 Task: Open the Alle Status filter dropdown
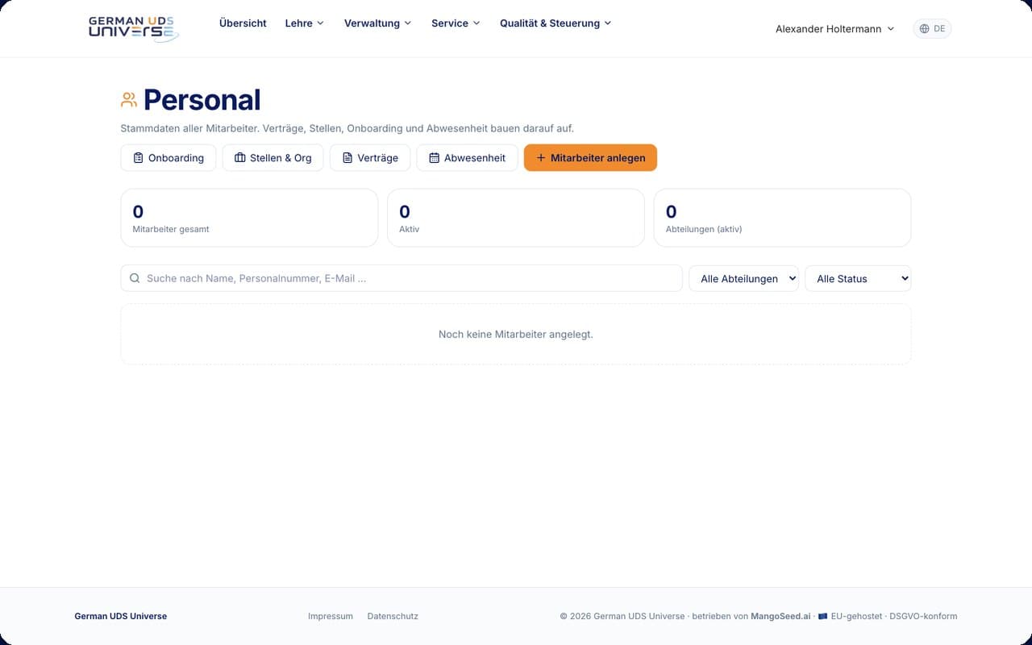point(858,278)
